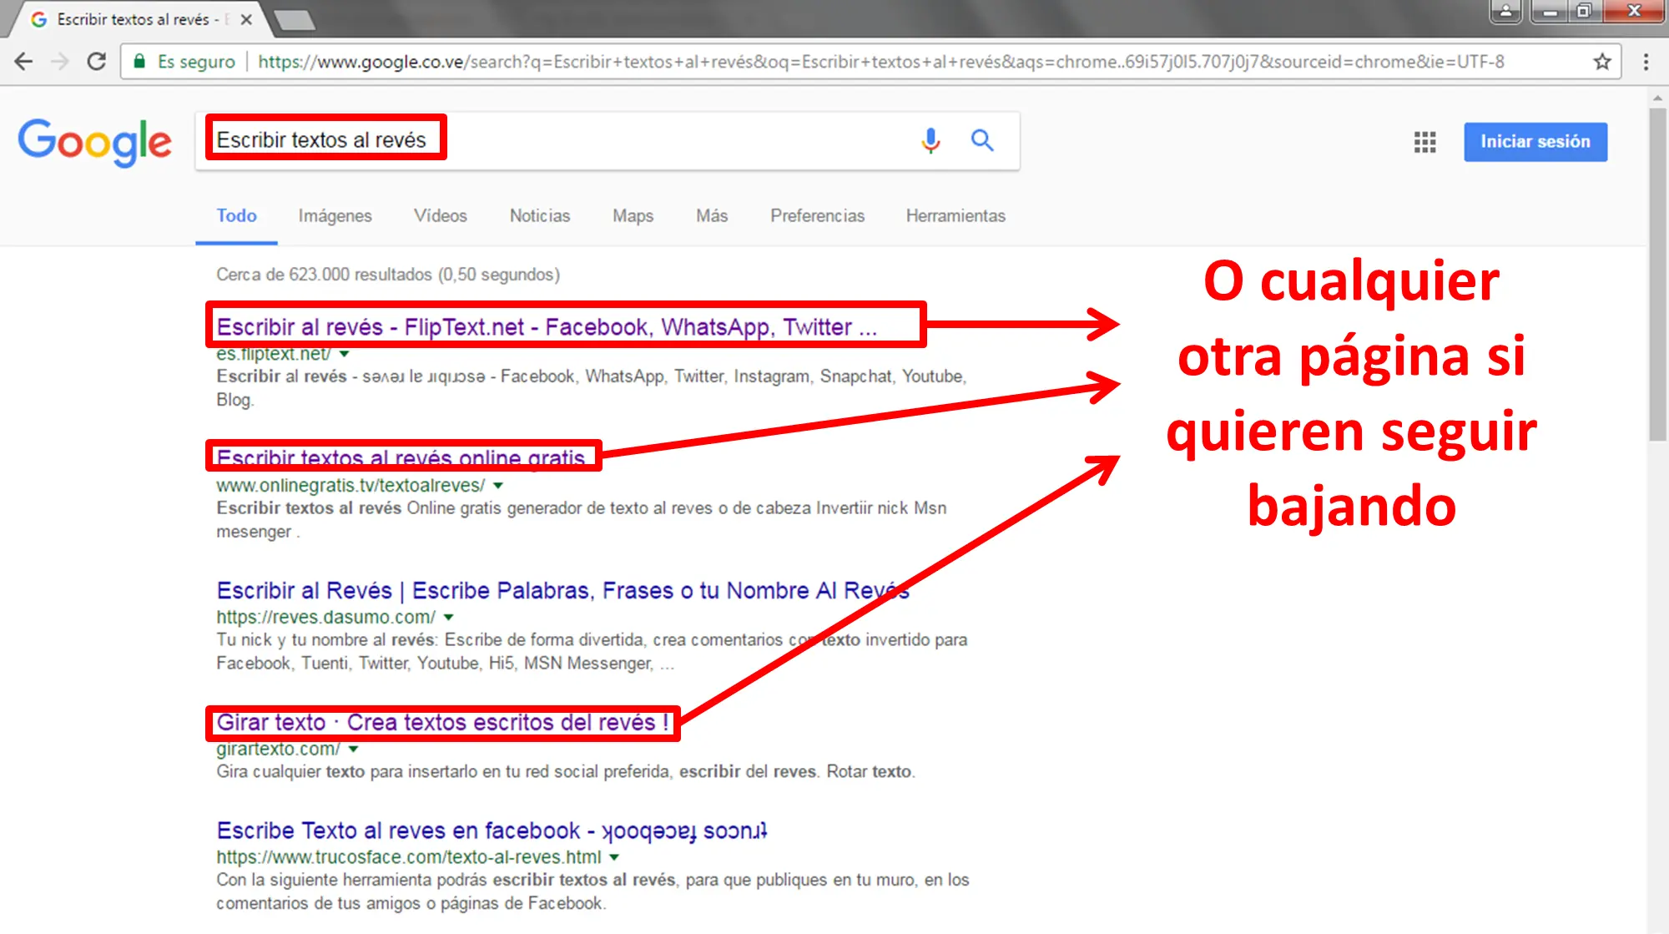
Task: Open Preferencias menu
Action: pos(817,215)
